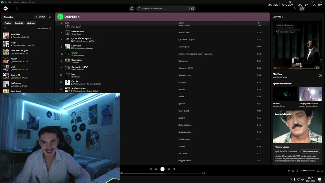The height and width of the screenshot is (183, 325).
Task: Select the Sanatçılar filter chip
Action: (19, 23)
